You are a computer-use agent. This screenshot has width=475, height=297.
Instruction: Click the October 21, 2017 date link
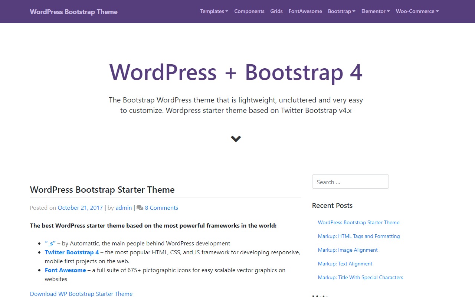(x=80, y=208)
